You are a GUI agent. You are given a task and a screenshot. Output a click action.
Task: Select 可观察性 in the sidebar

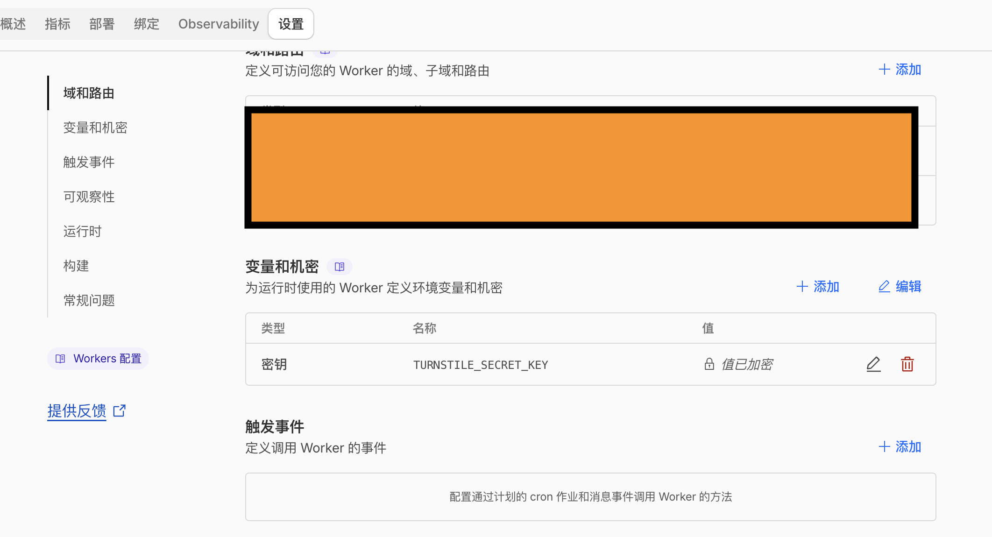click(89, 197)
